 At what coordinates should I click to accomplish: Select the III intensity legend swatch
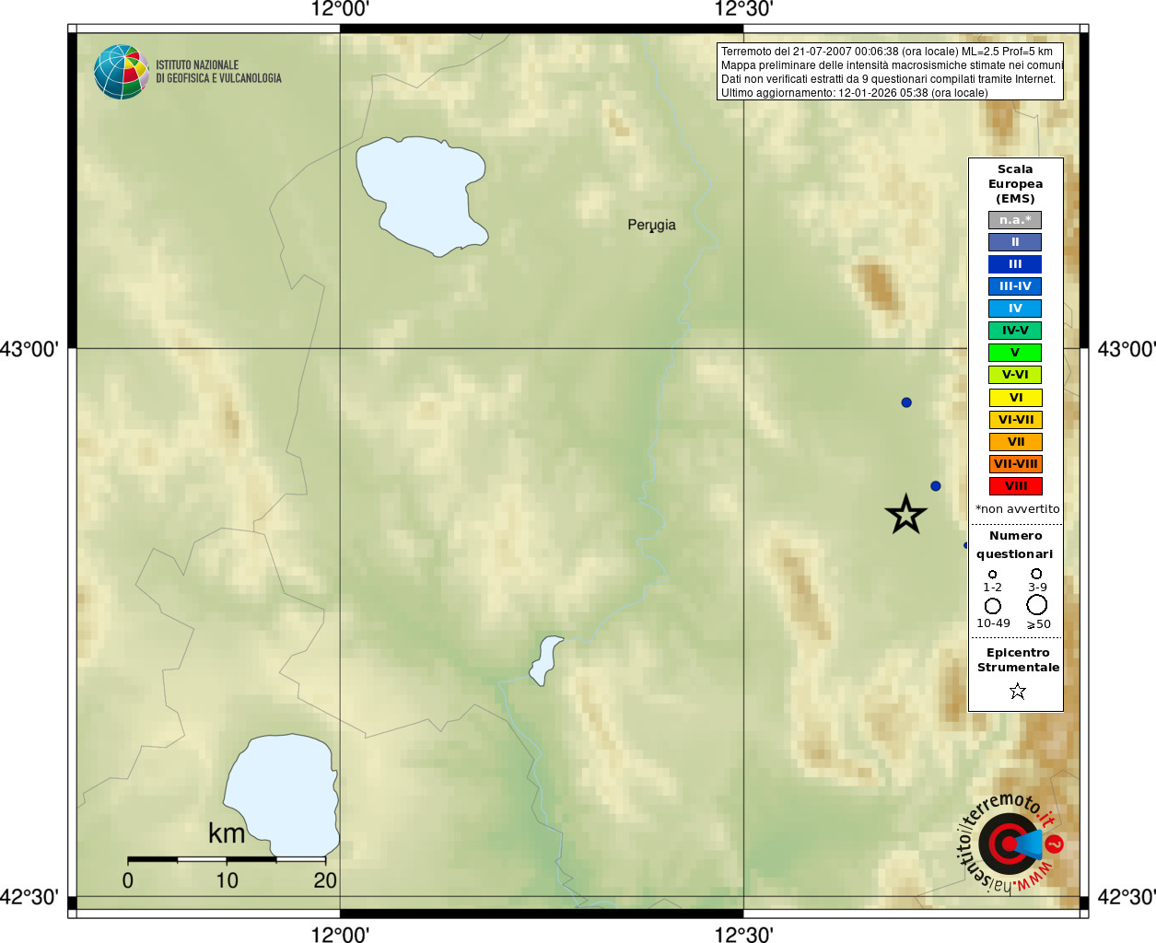[x=1015, y=264]
